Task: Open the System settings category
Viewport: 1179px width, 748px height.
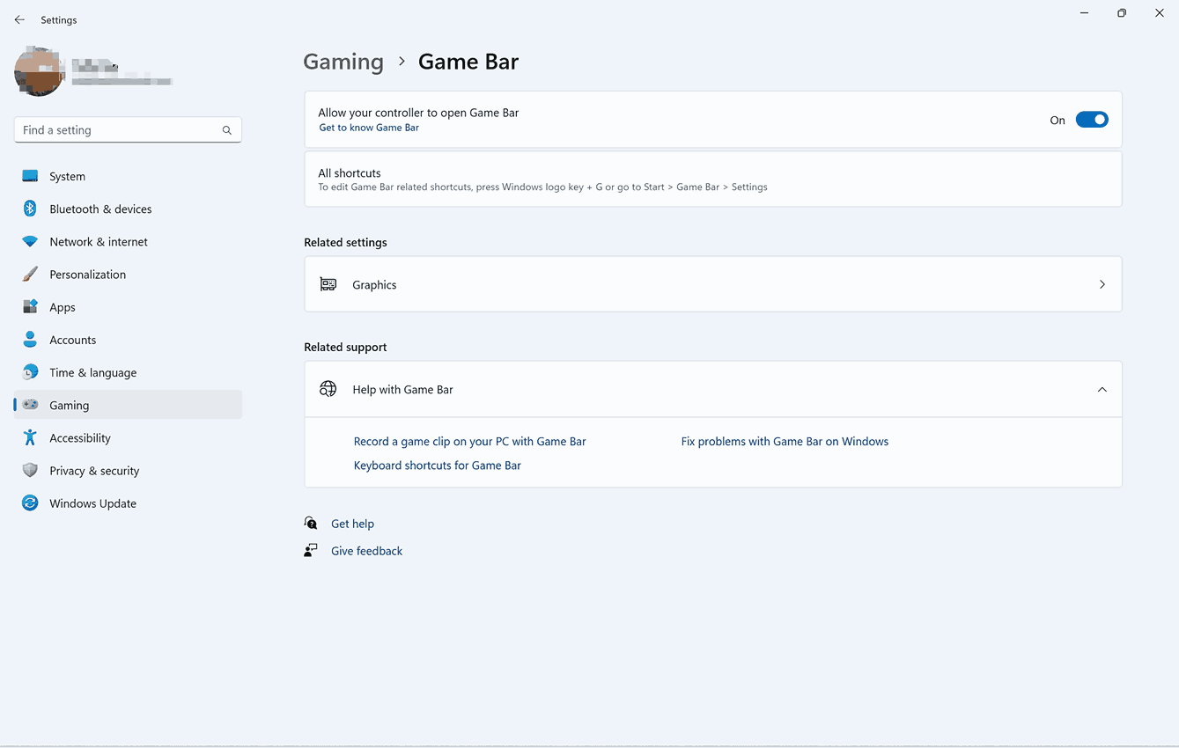Action: point(128,176)
